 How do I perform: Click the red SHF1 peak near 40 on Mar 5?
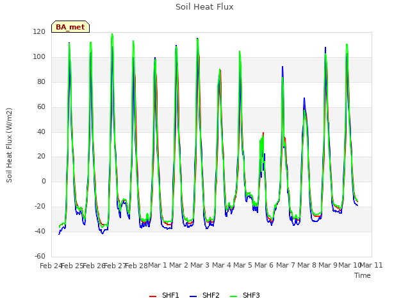[263, 133]
